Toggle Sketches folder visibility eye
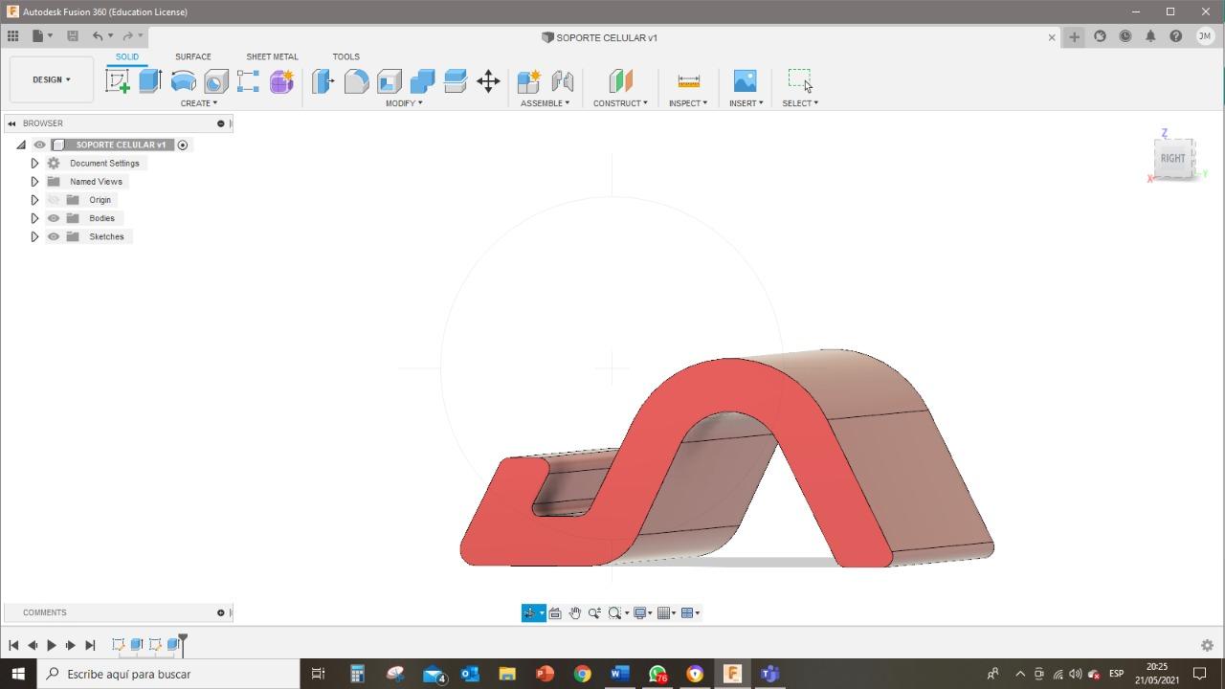The height and width of the screenshot is (689, 1225). pyautogui.click(x=54, y=236)
